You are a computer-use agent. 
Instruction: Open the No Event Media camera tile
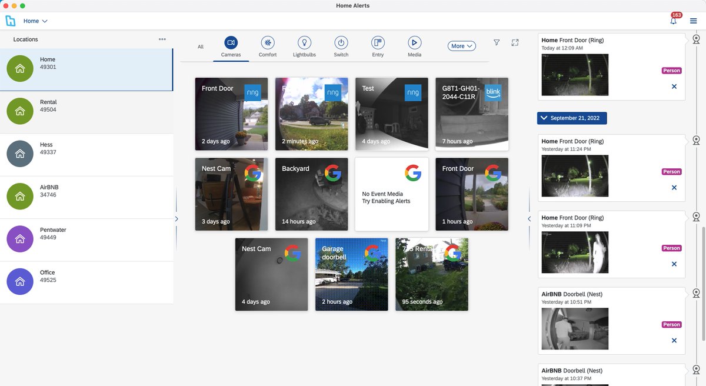pos(391,194)
